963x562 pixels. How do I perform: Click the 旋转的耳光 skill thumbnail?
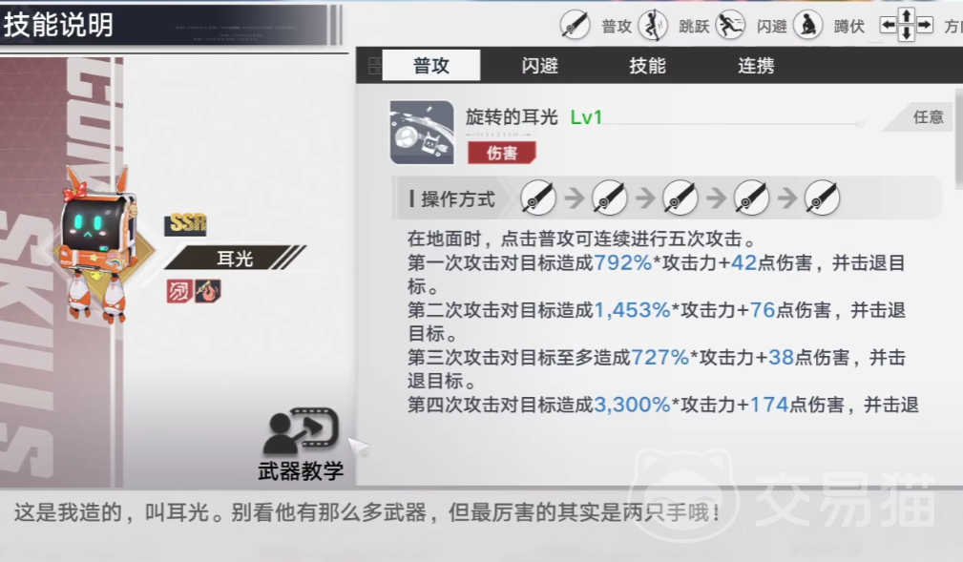coord(422,133)
